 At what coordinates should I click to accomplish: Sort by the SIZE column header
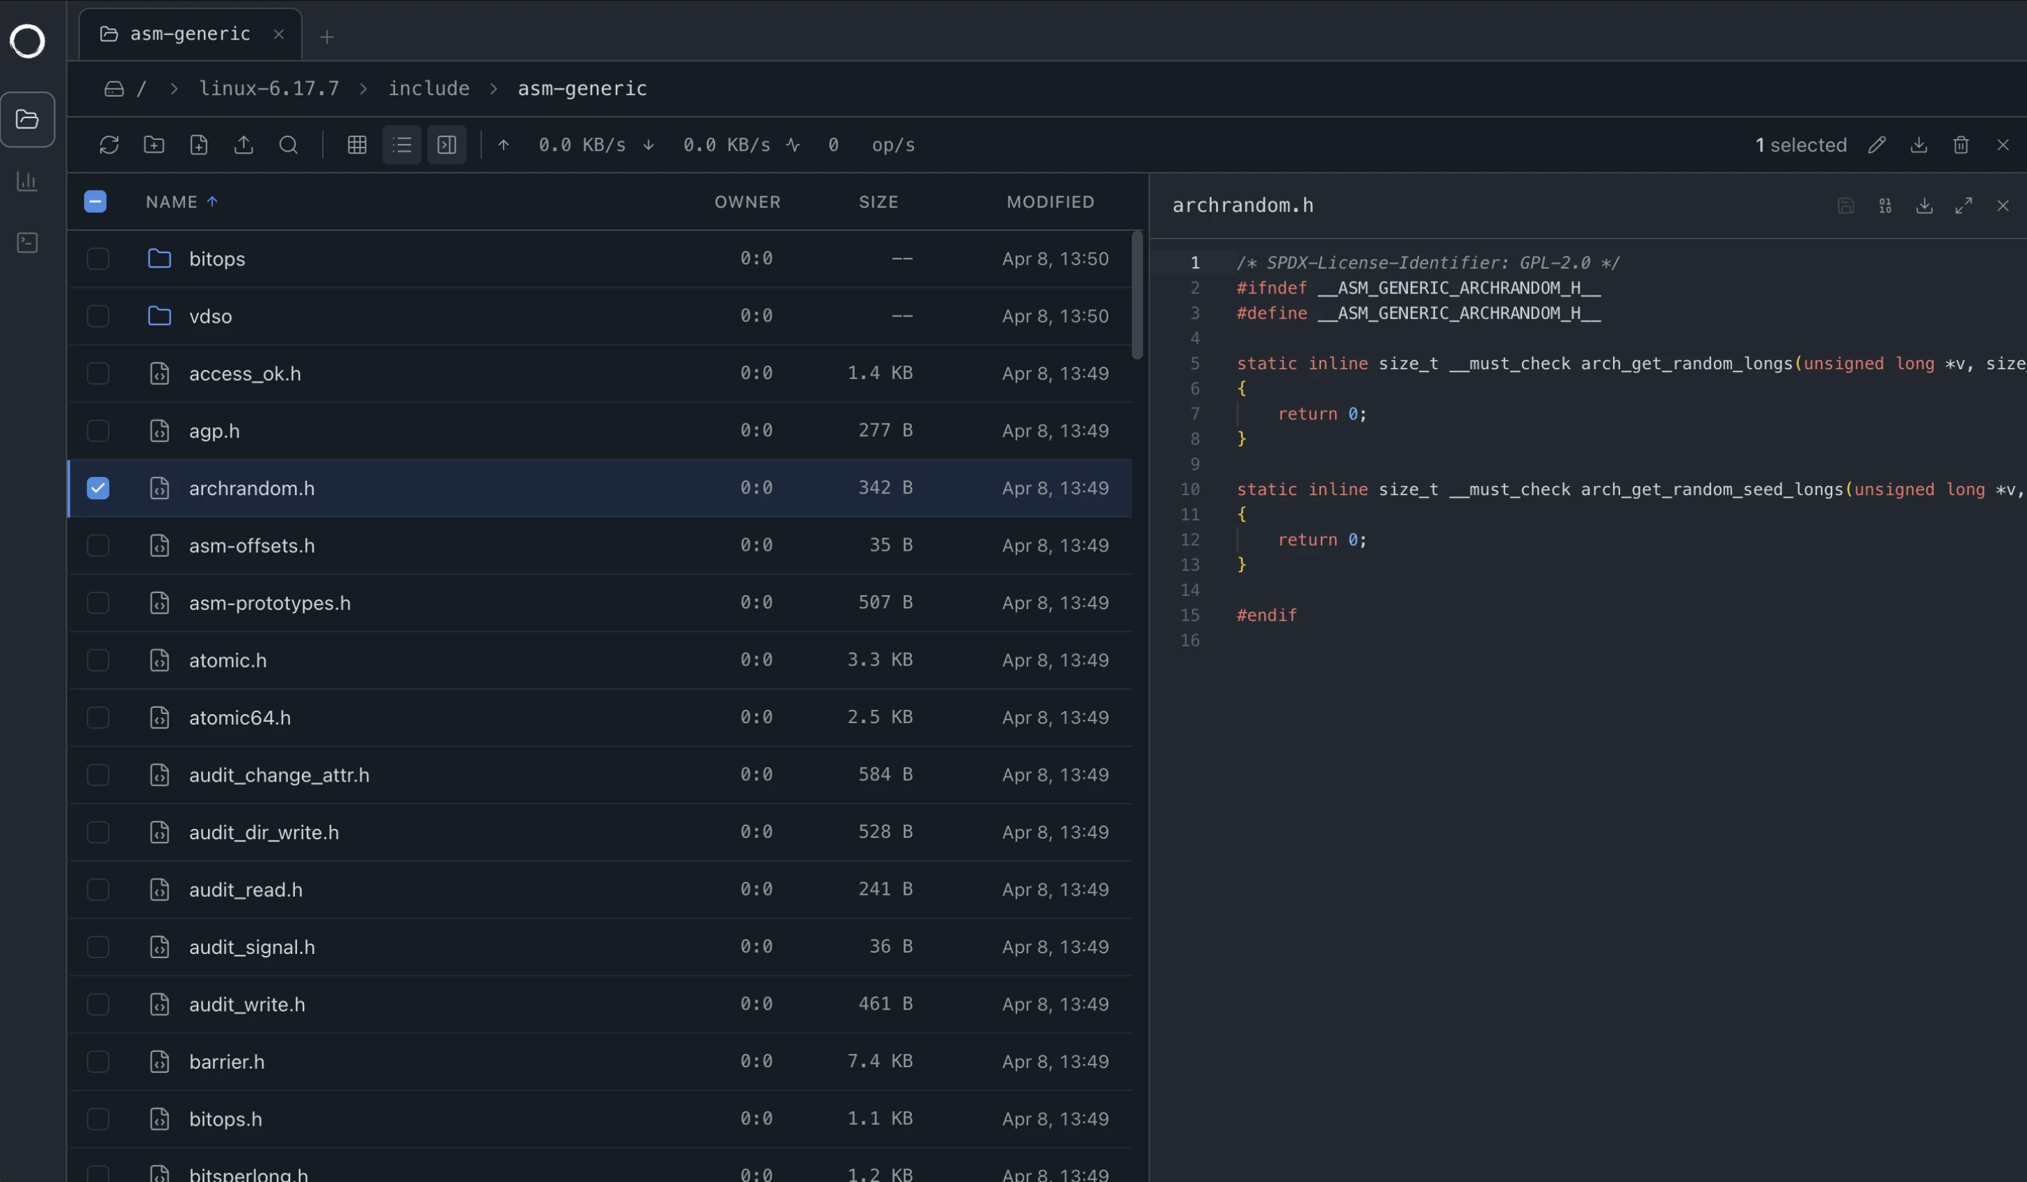(879, 202)
